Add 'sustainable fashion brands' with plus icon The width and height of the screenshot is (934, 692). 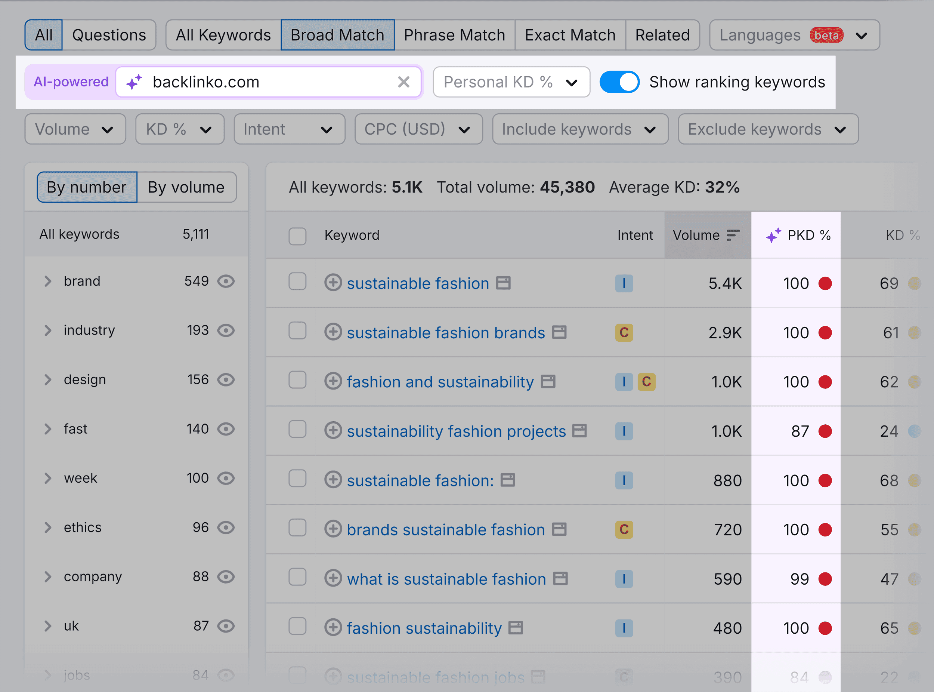tap(333, 332)
